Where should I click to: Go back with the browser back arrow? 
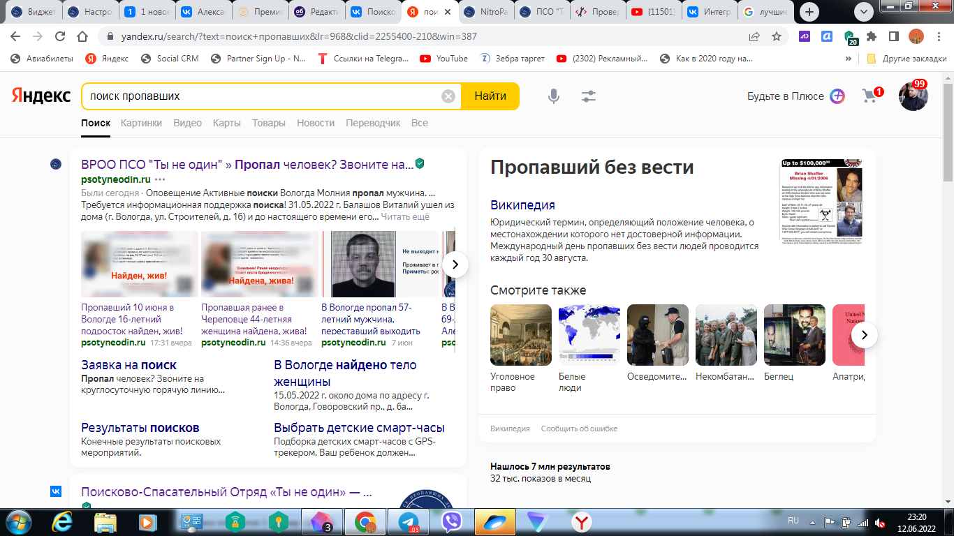point(15,36)
